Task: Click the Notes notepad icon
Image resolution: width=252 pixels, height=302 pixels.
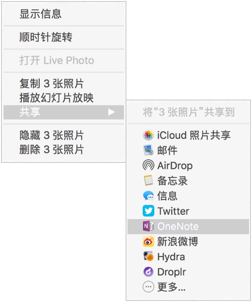Action: [148, 180]
